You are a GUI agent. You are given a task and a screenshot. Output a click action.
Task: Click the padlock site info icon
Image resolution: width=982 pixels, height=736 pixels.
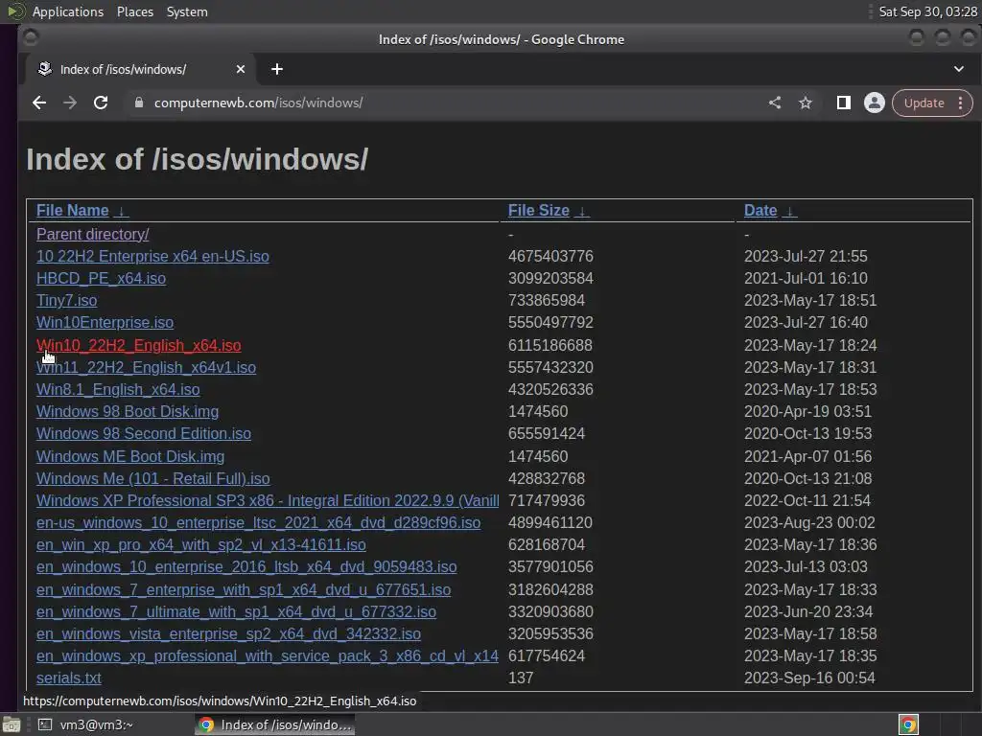[x=139, y=103]
